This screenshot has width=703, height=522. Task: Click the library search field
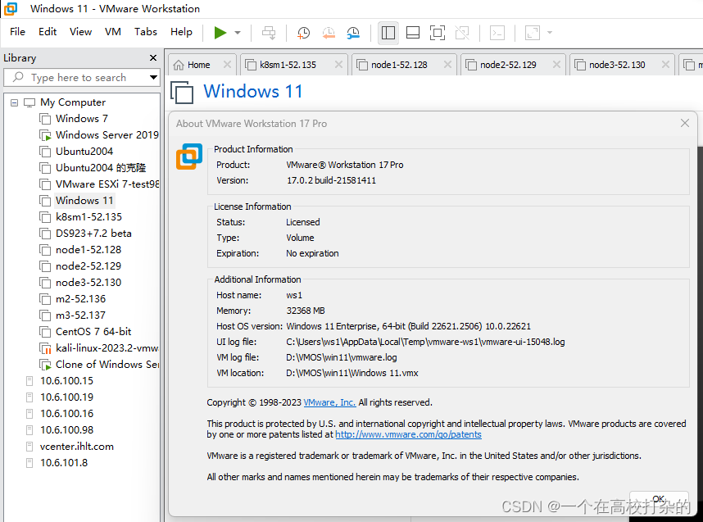pyautogui.click(x=80, y=78)
